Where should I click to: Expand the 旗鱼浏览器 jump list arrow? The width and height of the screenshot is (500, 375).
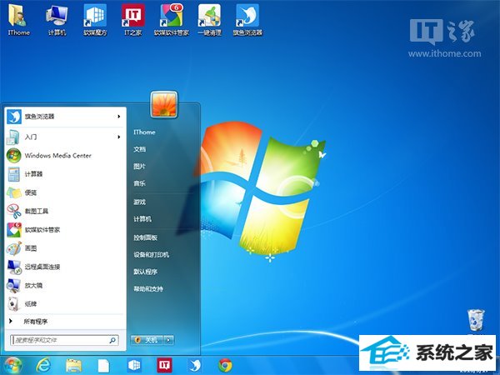coord(119,117)
